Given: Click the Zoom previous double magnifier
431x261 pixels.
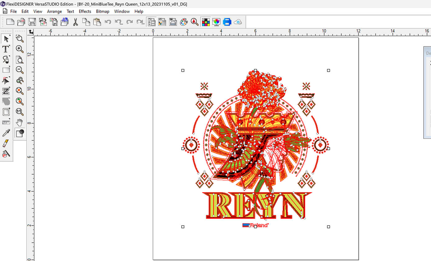Looking at the screenshot, I should tap(20, 80).
